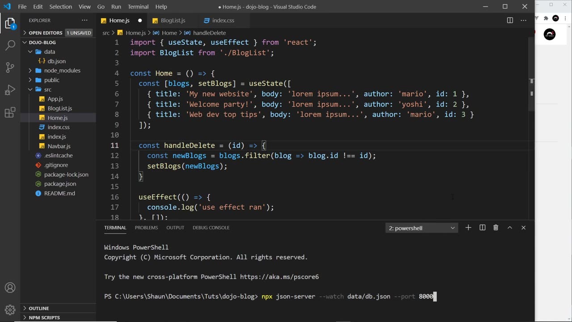Collapse the data folder

tap(58, 52)
